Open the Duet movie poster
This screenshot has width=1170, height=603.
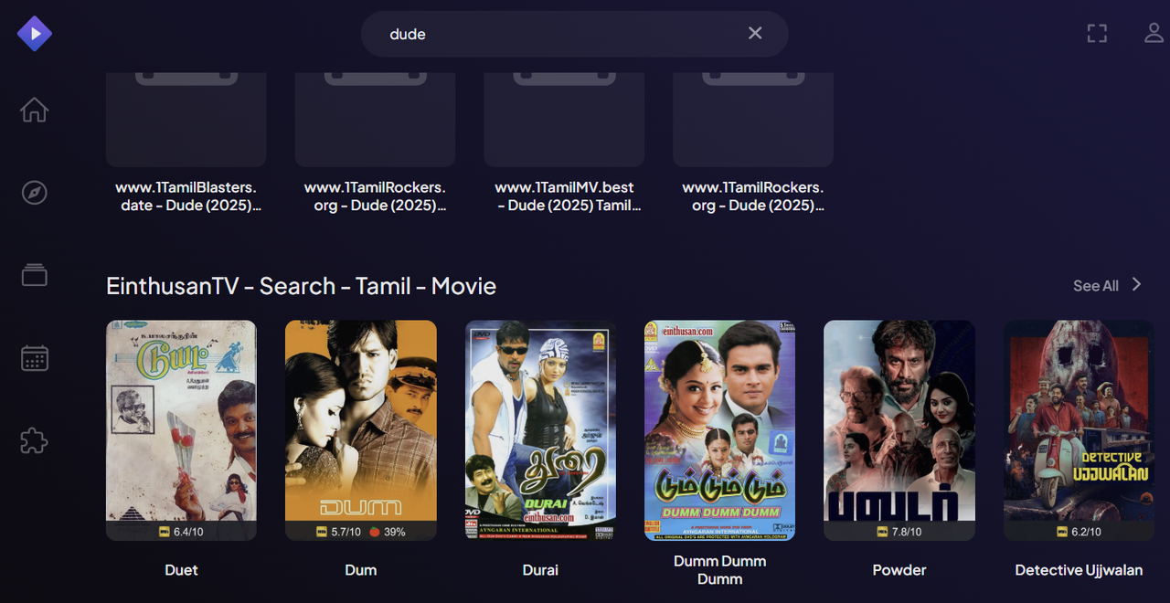click(181, 430)
